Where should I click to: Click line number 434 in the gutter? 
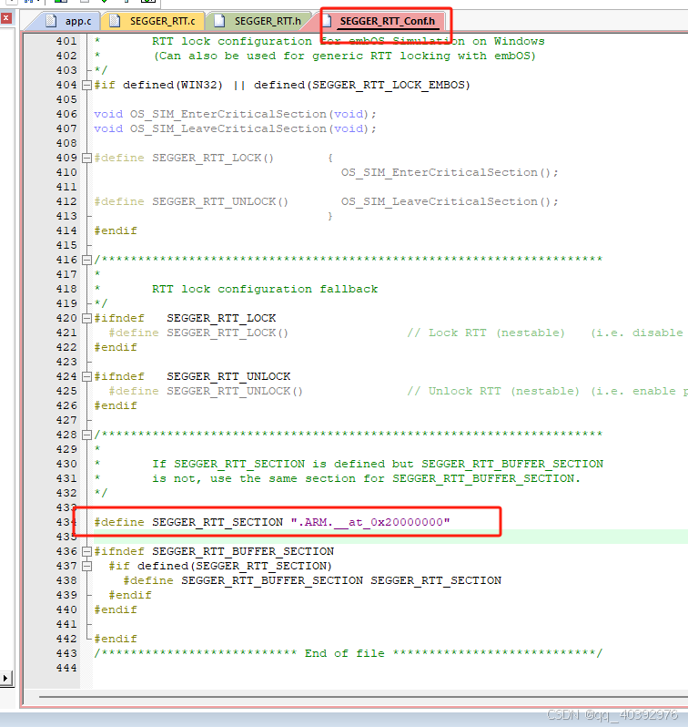click(66, 522)
